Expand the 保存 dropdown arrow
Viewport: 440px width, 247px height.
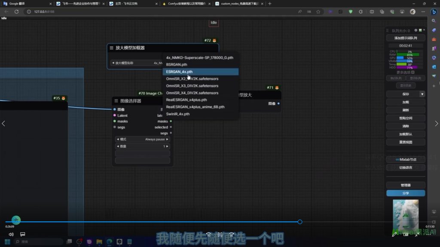pyautogui.click(x=422, y=94)
